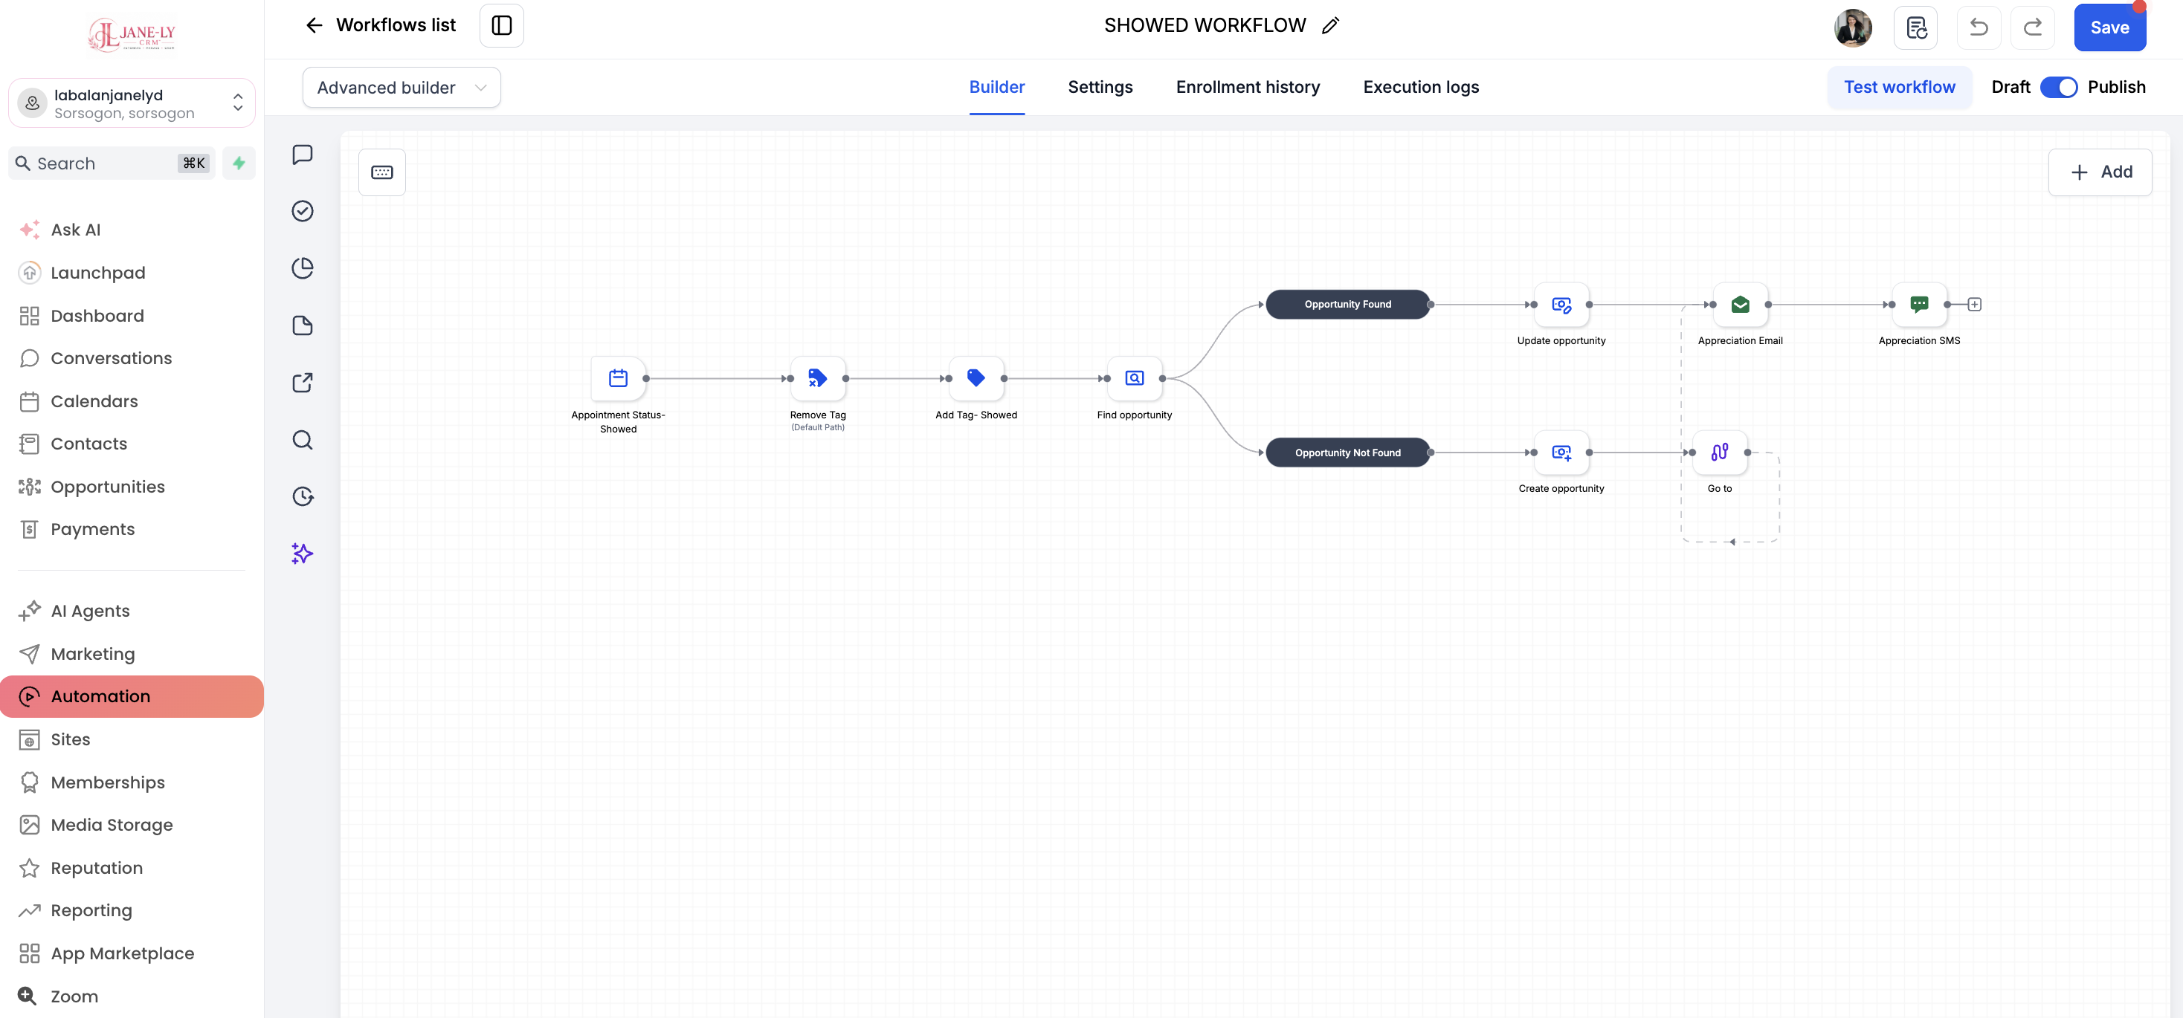Click the external share icon

coord(303,382)
